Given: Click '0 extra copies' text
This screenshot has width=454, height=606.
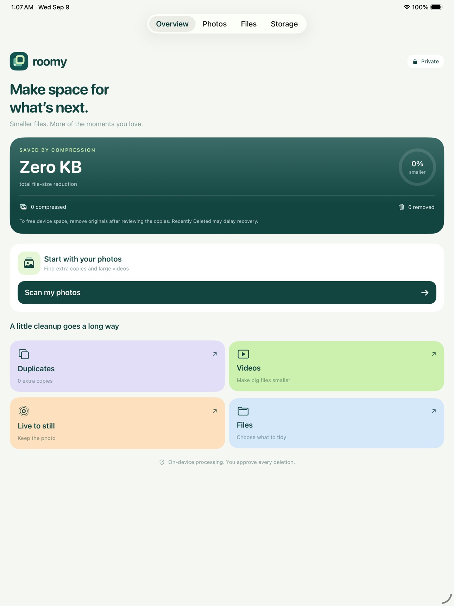Looking at the screenshot, I should point(35,381).
